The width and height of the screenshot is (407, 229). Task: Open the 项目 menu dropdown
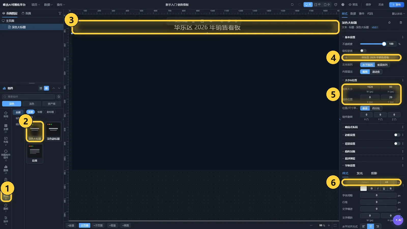click(x=36, y=5)
